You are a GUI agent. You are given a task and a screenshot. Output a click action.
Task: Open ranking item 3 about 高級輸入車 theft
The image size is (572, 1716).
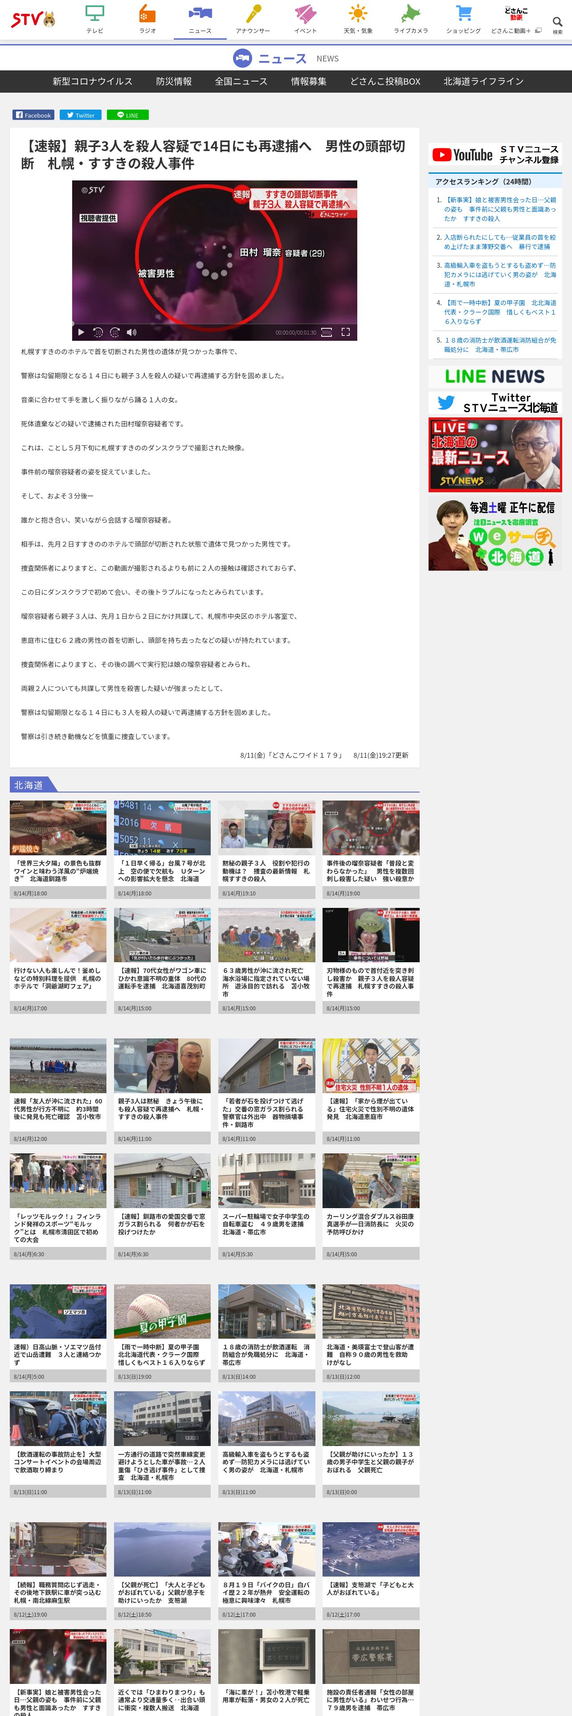tap(499, 274)
